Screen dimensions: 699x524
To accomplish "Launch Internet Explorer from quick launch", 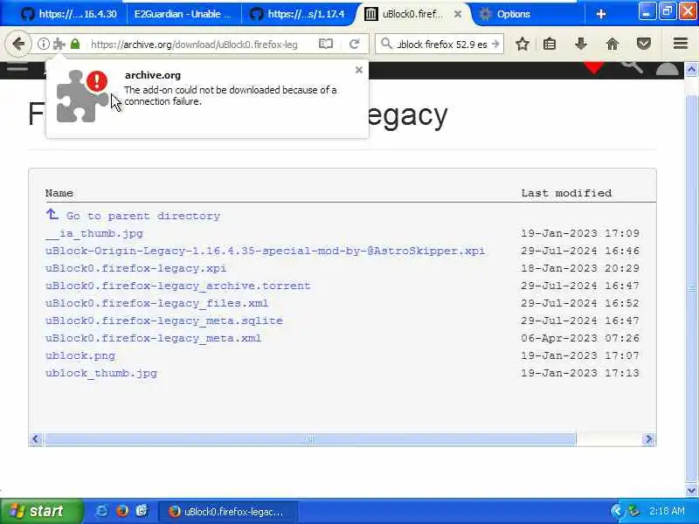I will (x=101, y=511).
